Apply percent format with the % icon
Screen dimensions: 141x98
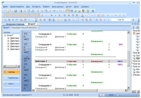point(116,15)
